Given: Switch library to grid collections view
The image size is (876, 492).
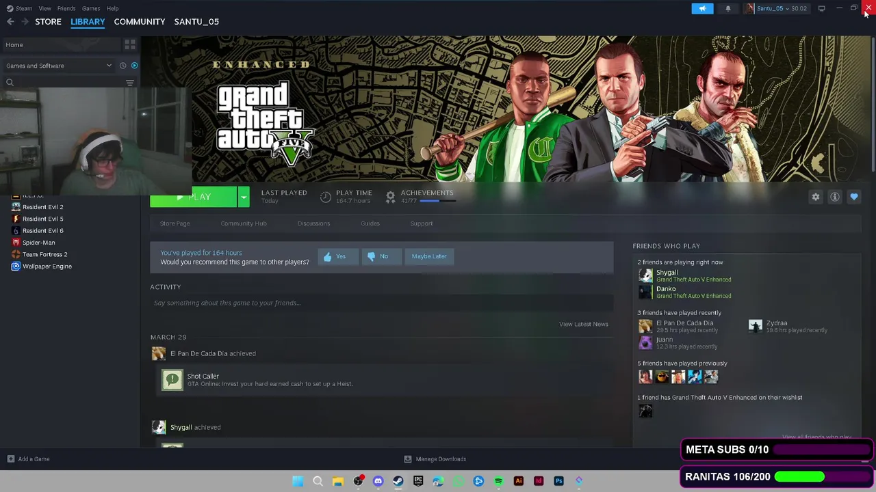Looking at the screenshot, I should (x=129, y=44).
